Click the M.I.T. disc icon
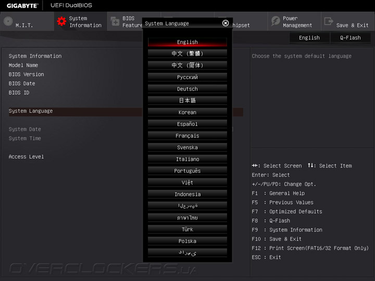 point(8,21)
